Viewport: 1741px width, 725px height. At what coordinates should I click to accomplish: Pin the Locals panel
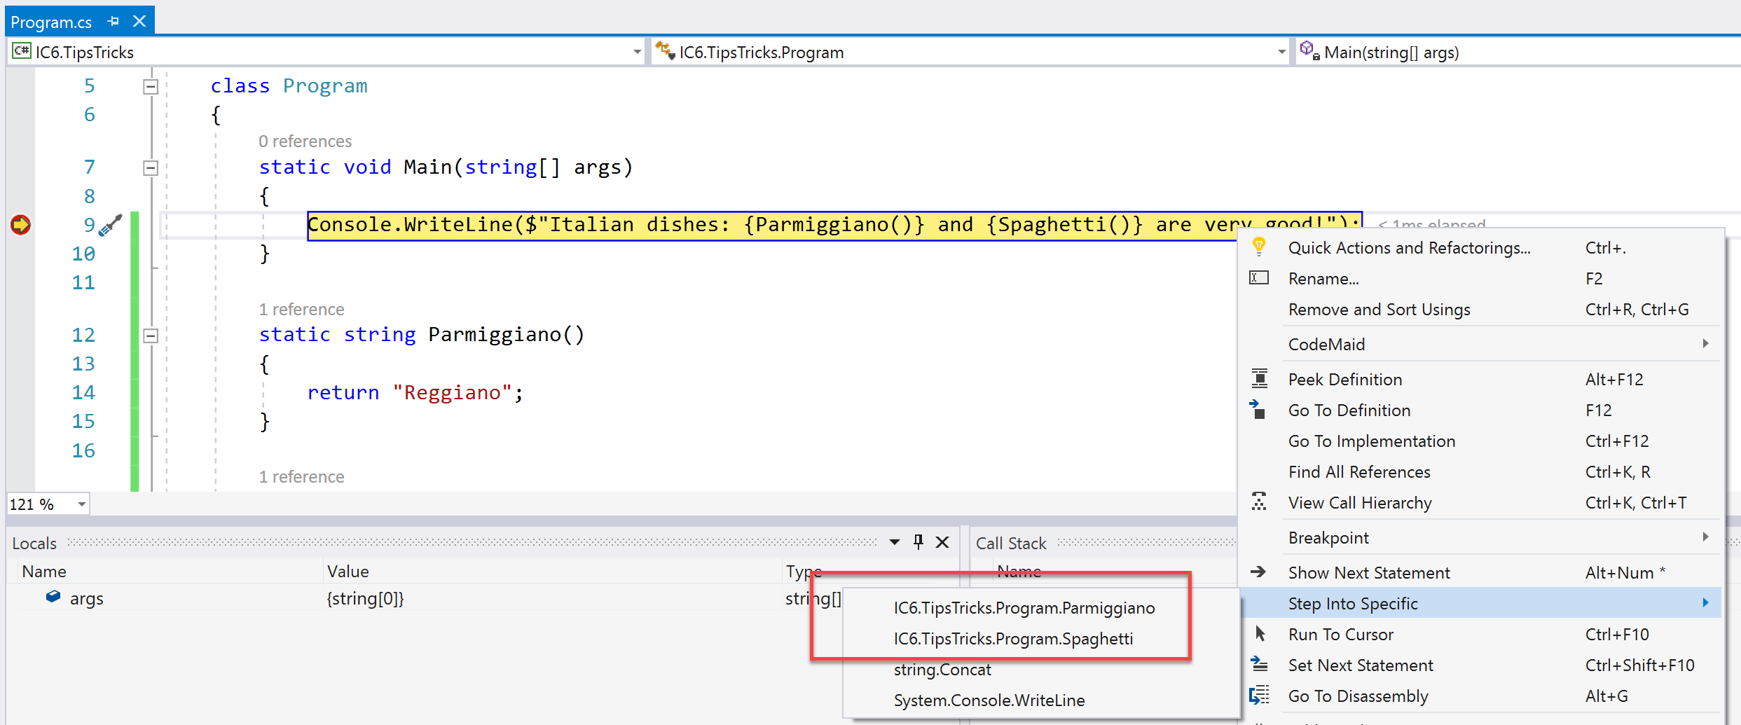918,542
